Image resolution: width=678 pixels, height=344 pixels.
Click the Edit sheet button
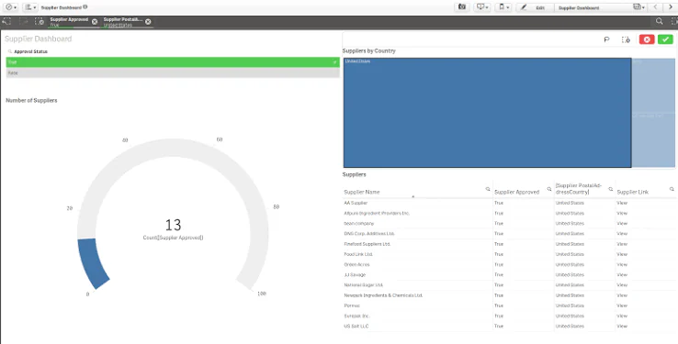(x=535, y=7)
